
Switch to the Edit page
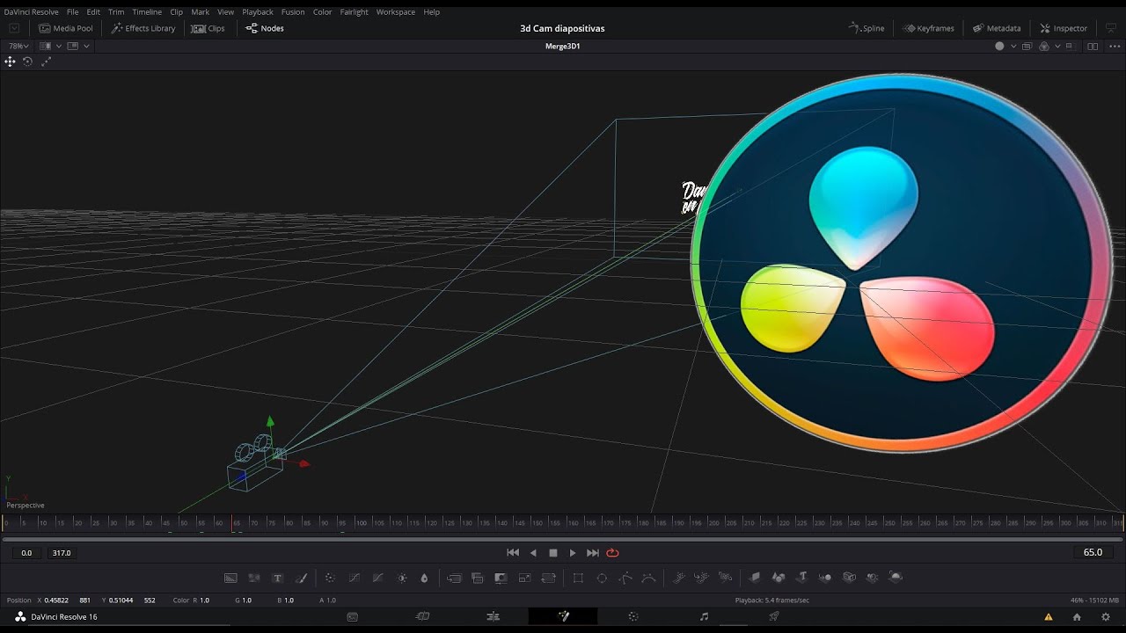tap(493, 617)
